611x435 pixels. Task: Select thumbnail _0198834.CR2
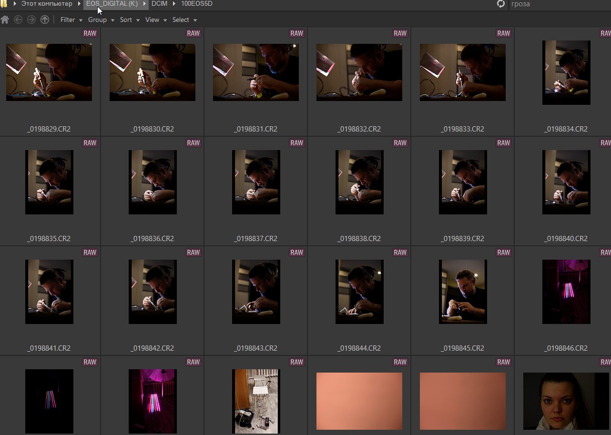tap(566, 72)
